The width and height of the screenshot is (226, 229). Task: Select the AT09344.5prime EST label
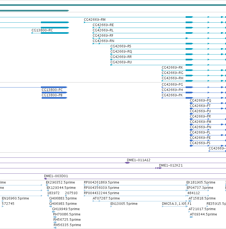tap(203, 214)
